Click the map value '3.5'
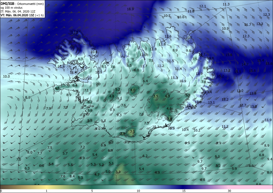 pos(156,96)
